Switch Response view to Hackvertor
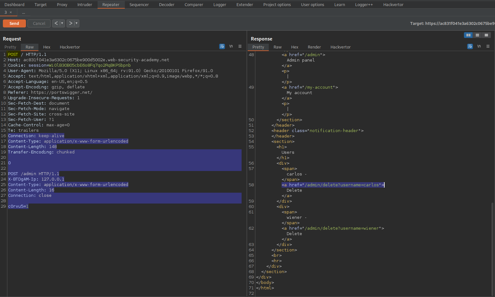 (x=340, y=47)
